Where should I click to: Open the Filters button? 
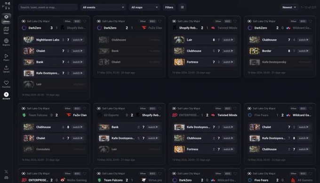click(x=169, y=8)
